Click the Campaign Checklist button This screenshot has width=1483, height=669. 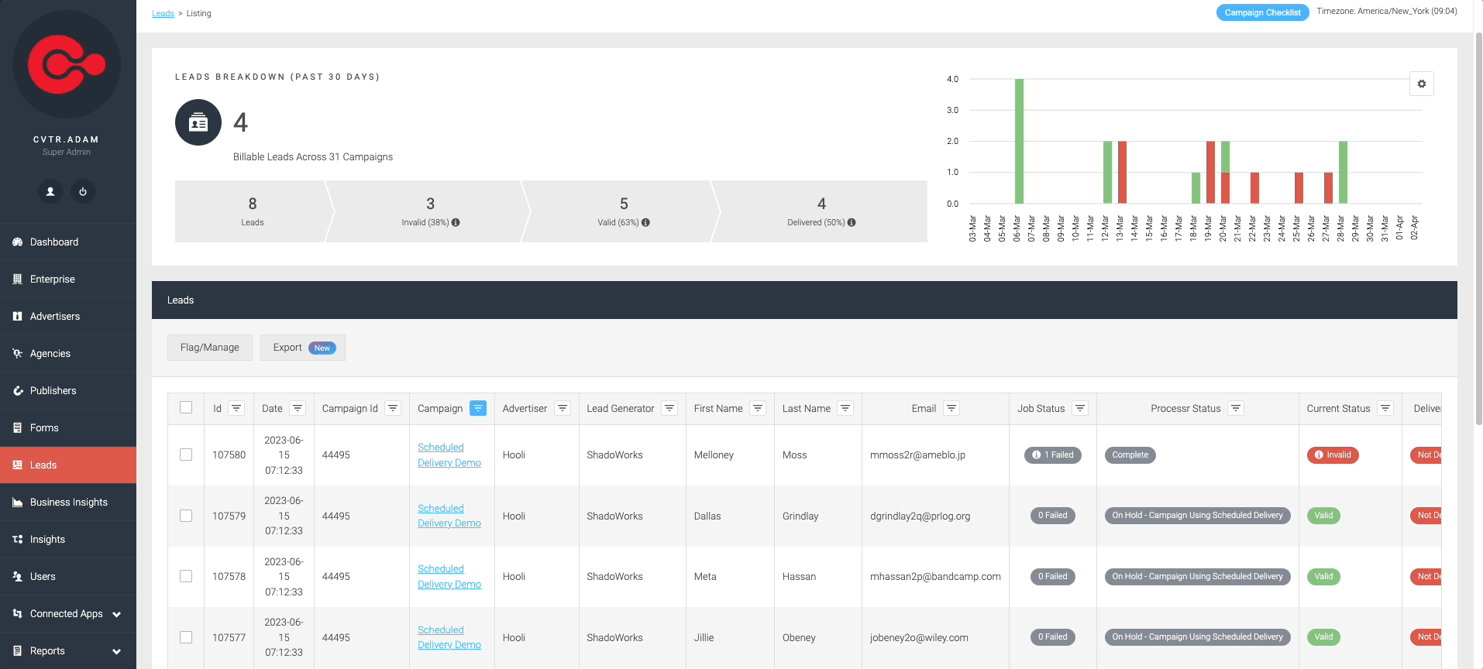pos(1262,12)
